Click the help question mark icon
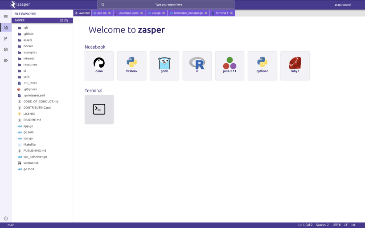Screen dimensions: 365x228 tap(6, 219)
